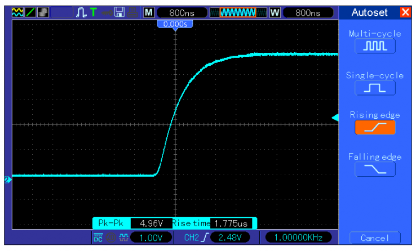The image size is (416, 251).
Task: Click the green diagonal line icon
Action: (30, 12)
